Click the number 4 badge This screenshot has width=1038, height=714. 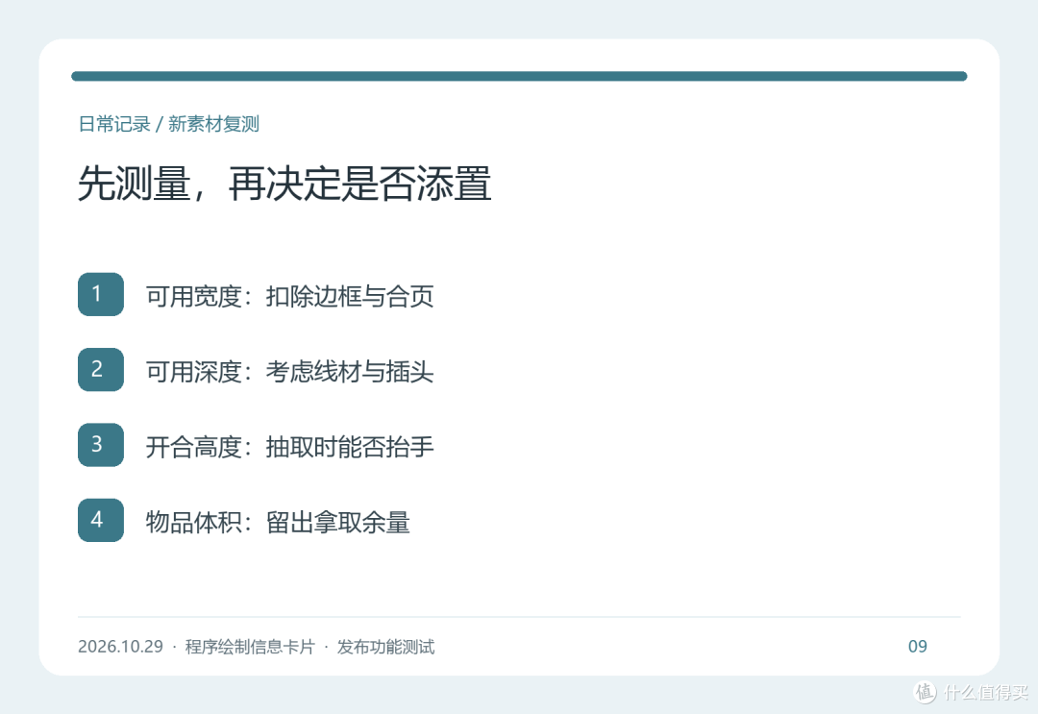tap(101, 520)
